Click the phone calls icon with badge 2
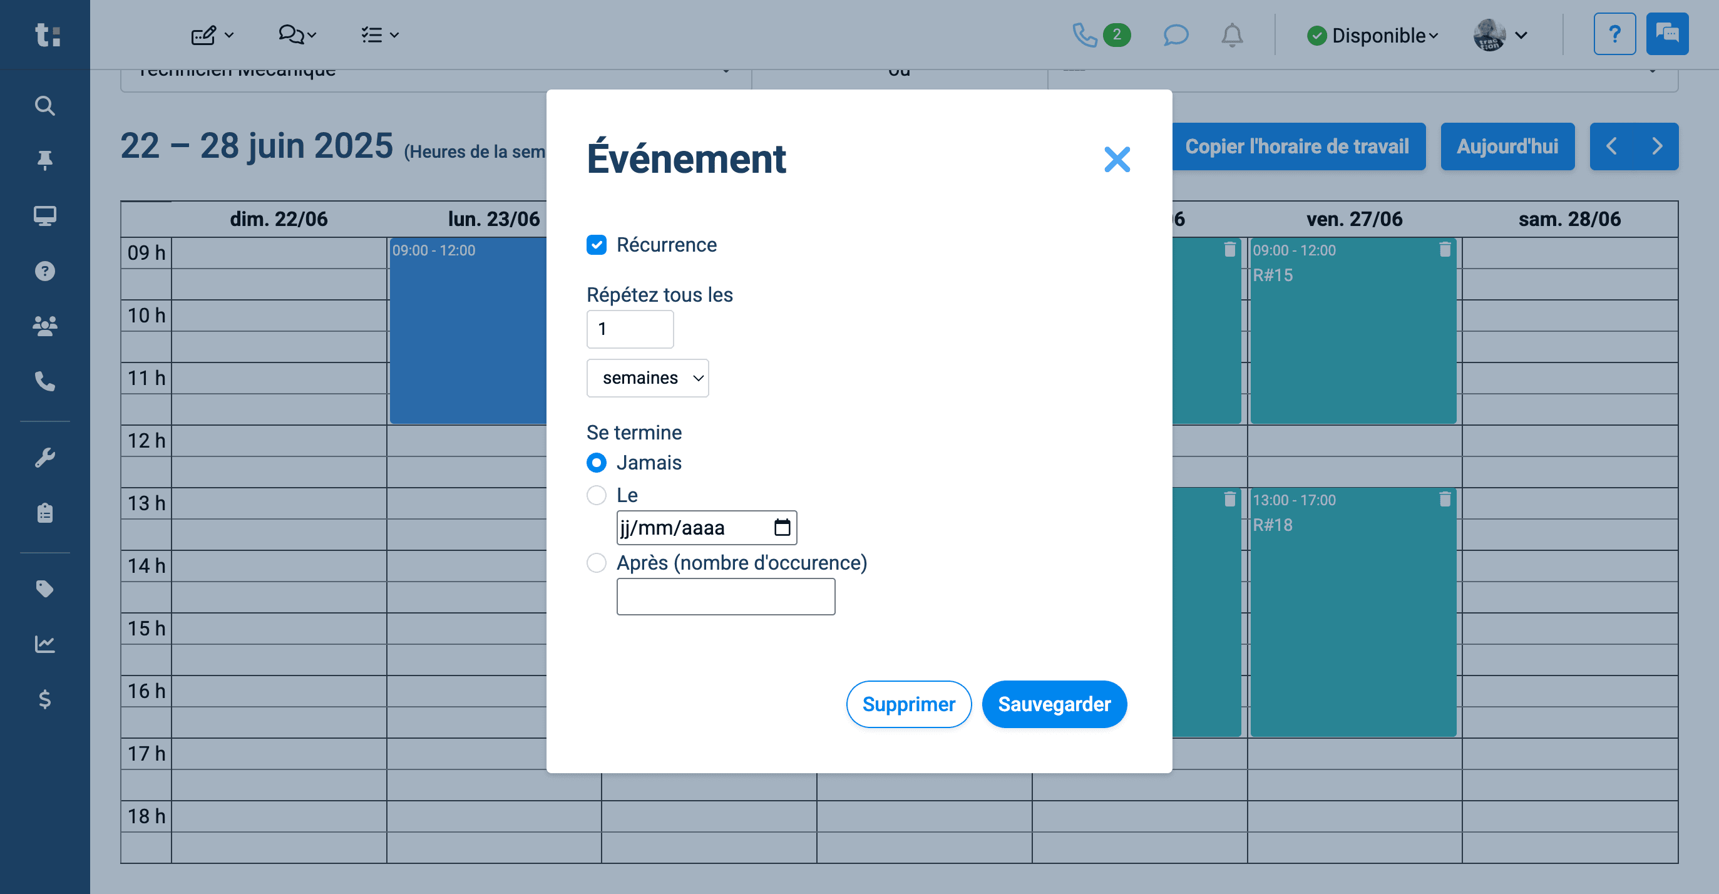 point(1101,34)
